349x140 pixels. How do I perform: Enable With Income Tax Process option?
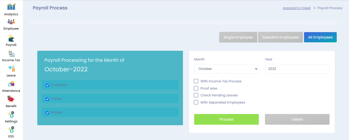coord(196,81)
